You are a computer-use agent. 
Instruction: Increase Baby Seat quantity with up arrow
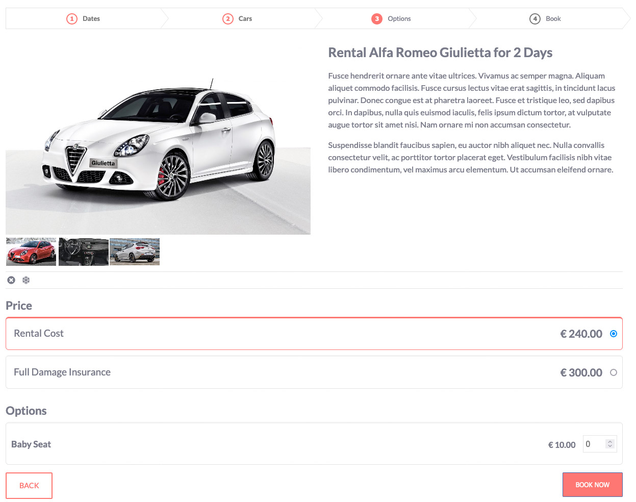point(610,442)
